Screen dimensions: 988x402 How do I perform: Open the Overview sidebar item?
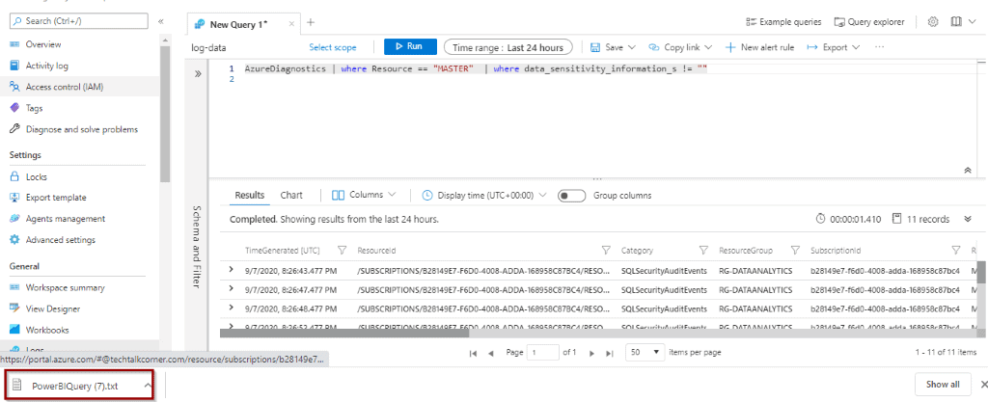[42, 44]
